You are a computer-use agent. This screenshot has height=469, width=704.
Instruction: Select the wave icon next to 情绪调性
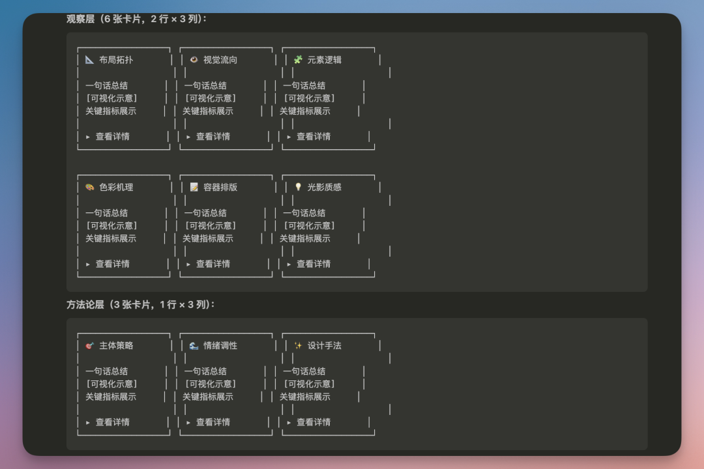coord(194,346)
